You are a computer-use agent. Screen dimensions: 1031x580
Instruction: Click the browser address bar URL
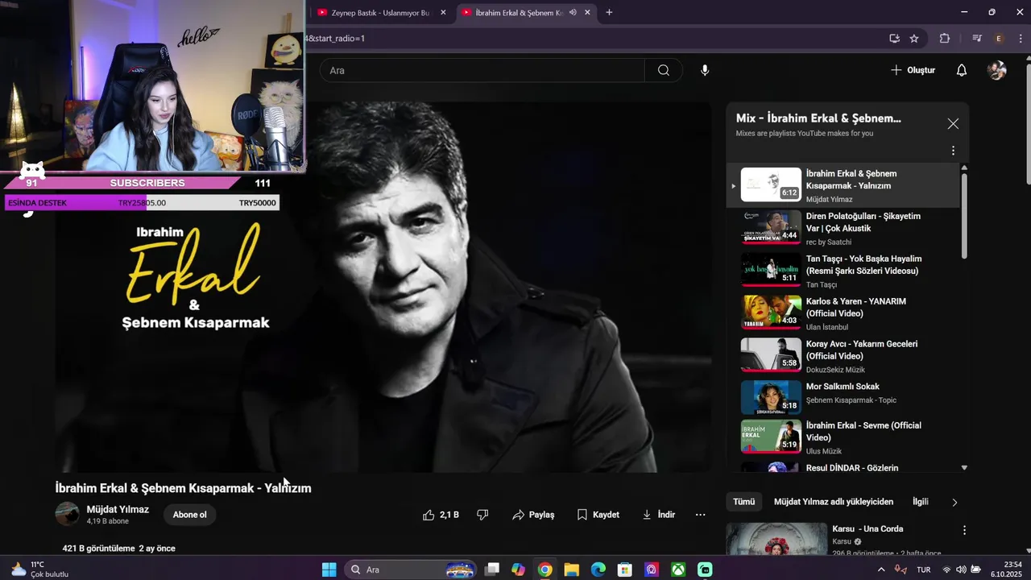(x=593, y=38)
